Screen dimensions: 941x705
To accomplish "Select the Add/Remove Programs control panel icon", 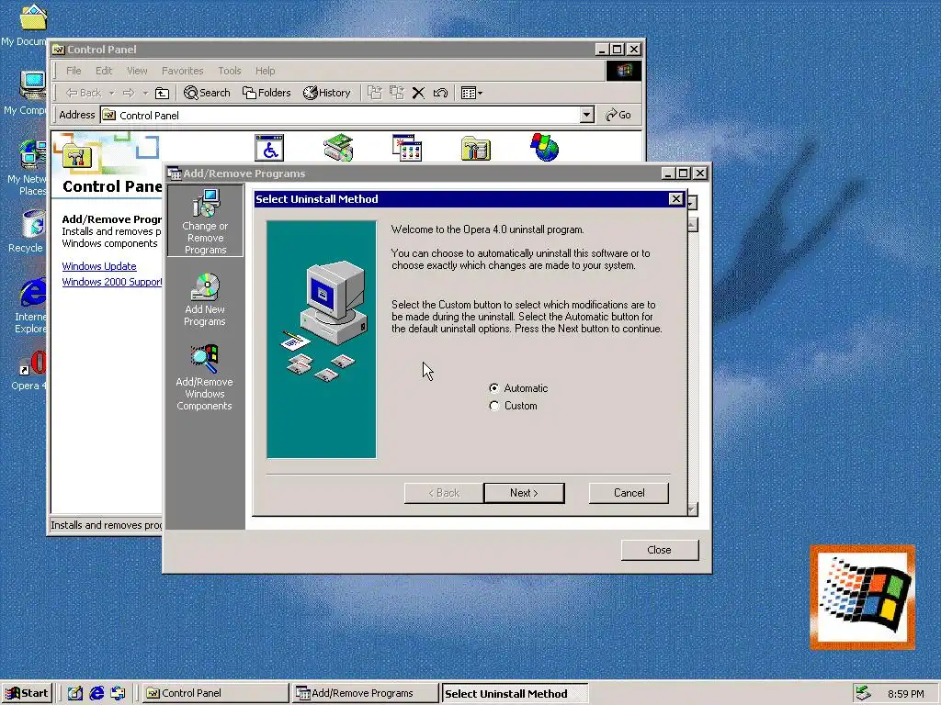I will click(407, 148).
